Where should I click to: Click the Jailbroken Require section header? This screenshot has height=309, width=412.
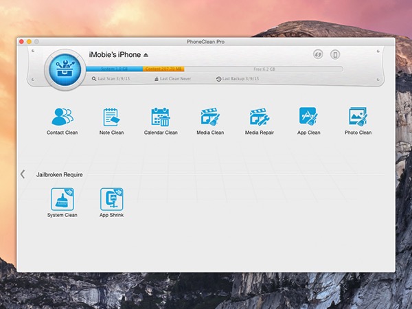pos(59,174)
